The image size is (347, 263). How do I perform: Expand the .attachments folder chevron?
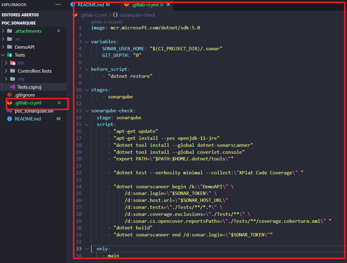coord(3,31)
